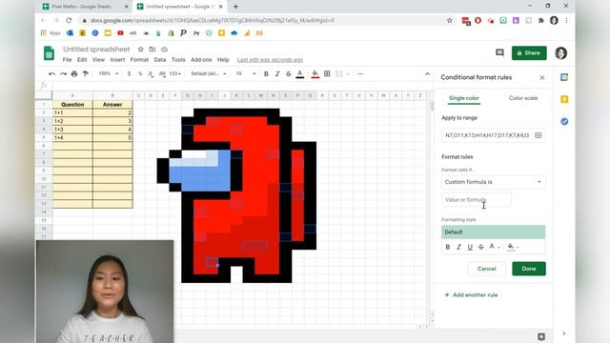Open Tasks side panel icon
This screenshot has height=343, width=610.
pos(564,122)
